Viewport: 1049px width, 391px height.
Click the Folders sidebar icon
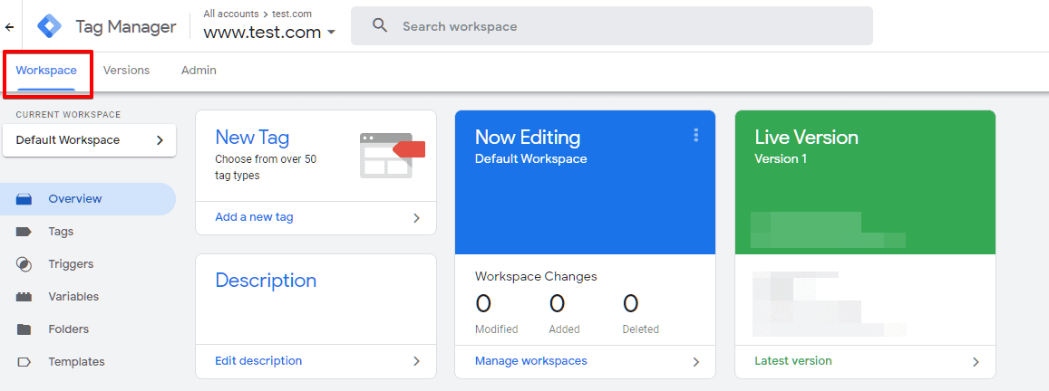click(24, 329)
